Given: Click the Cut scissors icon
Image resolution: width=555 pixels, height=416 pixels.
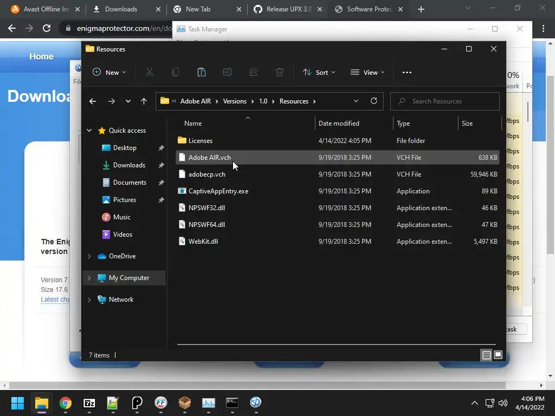Looking at the screenshot, I should (150, 73).
